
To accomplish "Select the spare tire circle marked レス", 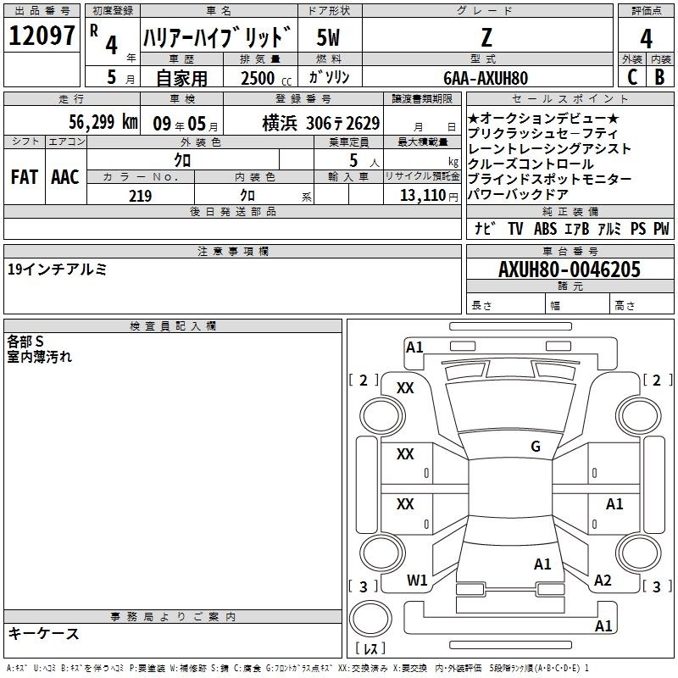I will tap(370, 619).
